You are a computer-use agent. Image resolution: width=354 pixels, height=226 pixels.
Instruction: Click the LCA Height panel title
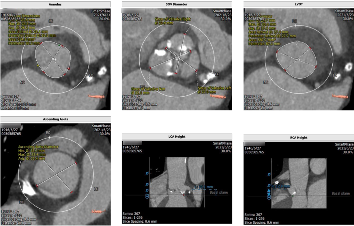click(x=177, y=137)
